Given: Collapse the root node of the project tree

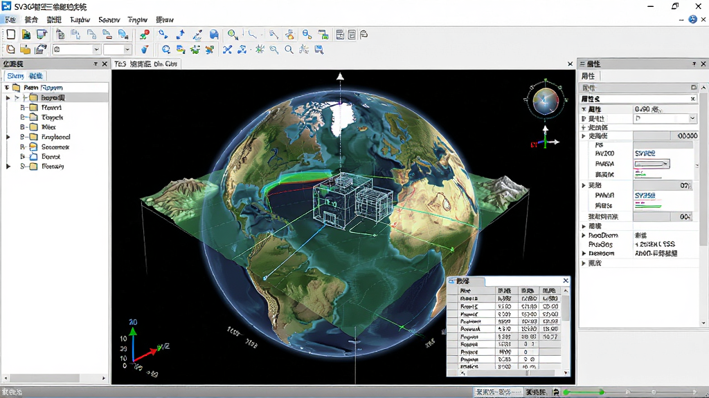Looking at the screenshot, I should pyautogui.click(x=7, y=88).
